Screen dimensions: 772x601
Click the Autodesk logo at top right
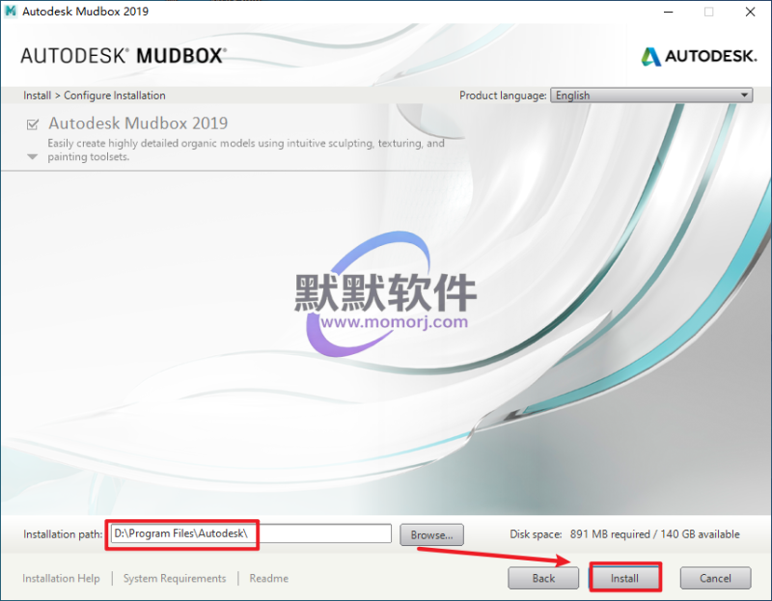(699, 56)
